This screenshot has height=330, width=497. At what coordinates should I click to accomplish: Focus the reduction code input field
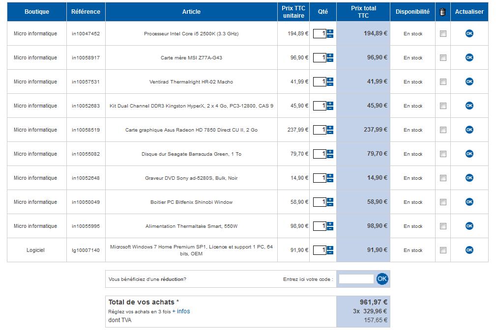pyautogui.click(x=356, y=279)
